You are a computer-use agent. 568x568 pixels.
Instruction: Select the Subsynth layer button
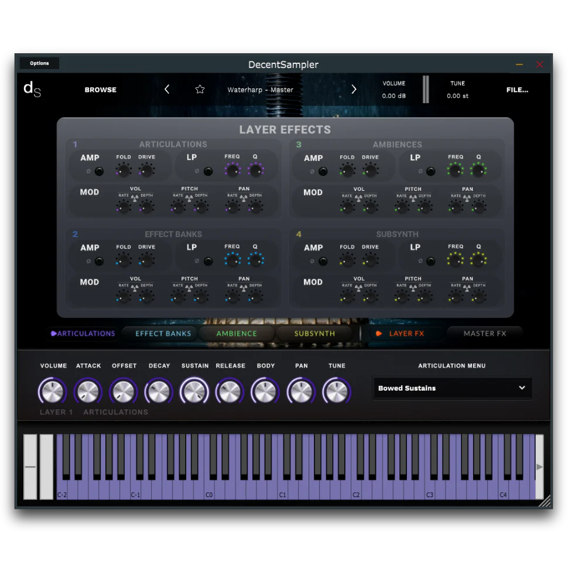point(314,334)
